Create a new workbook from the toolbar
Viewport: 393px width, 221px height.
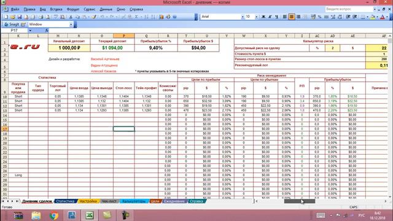tap(6, 17)
